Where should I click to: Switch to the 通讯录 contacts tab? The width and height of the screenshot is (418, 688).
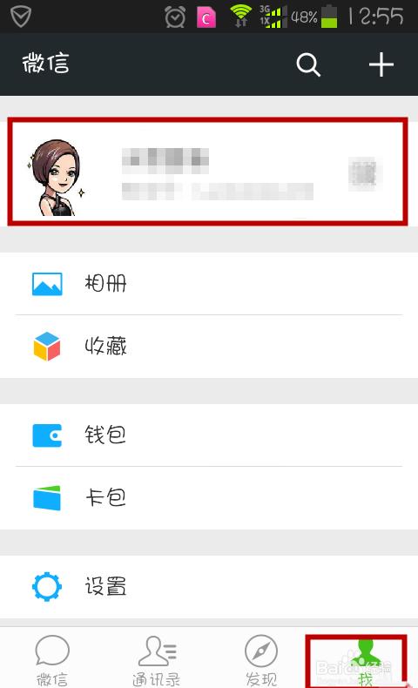point(157,660)
